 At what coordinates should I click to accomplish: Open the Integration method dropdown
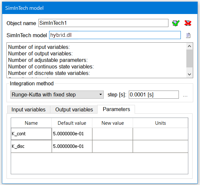coord(57,95)
